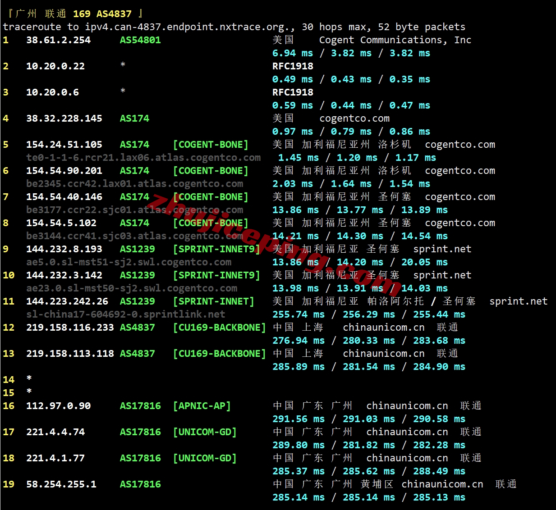The height and width of the screenshot is (510, 556).
Task: Click the 6.94 ms latency value
Action: coord(293,53)
